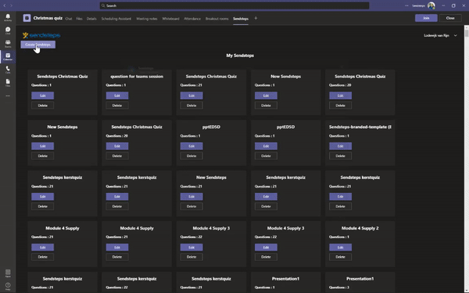Image resolution: width=469 pixels, height=293 pixels.
Task: Click the 'Module 4 Supply 2' title
Action: 360,228
